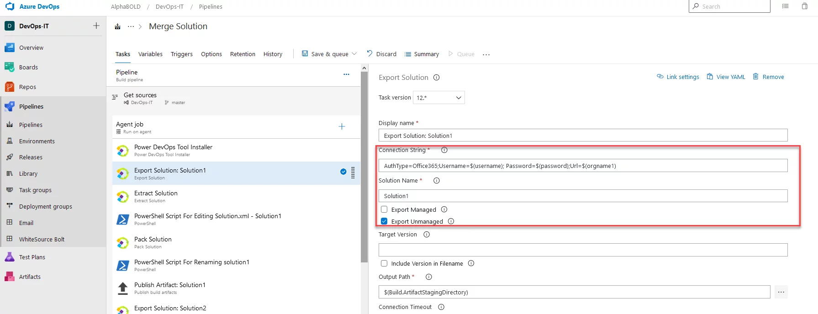This screenshot has width=818, height=314.
Task: Click the Export Solution info icon
Action: (x=437, y=77)
